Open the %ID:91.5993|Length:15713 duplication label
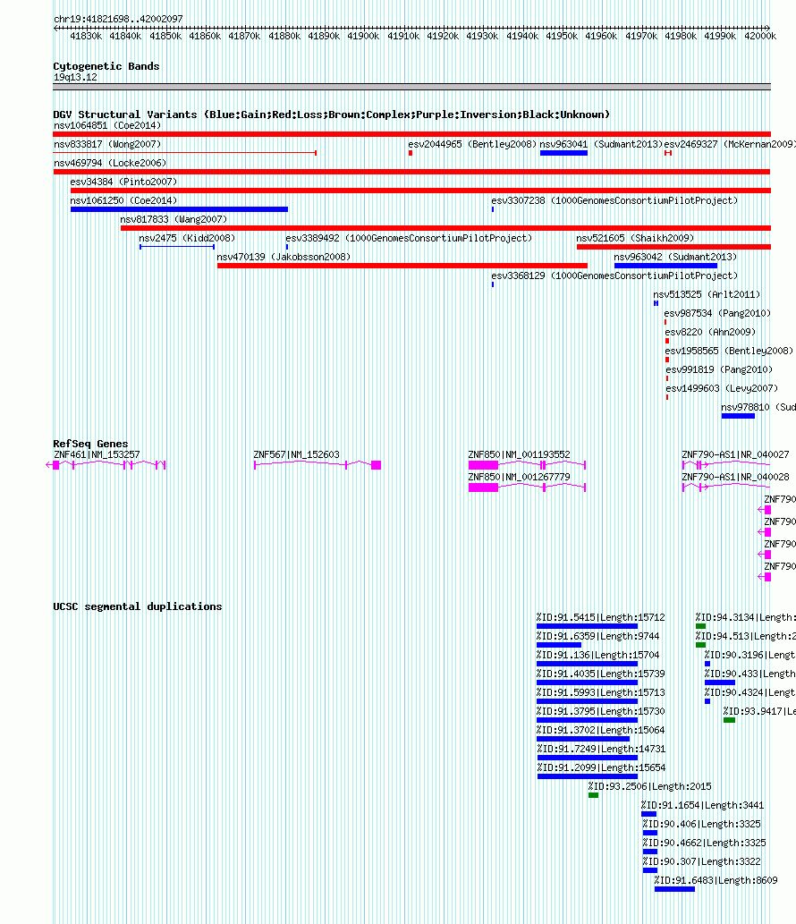796x924 pixels. tap(600, 693)
